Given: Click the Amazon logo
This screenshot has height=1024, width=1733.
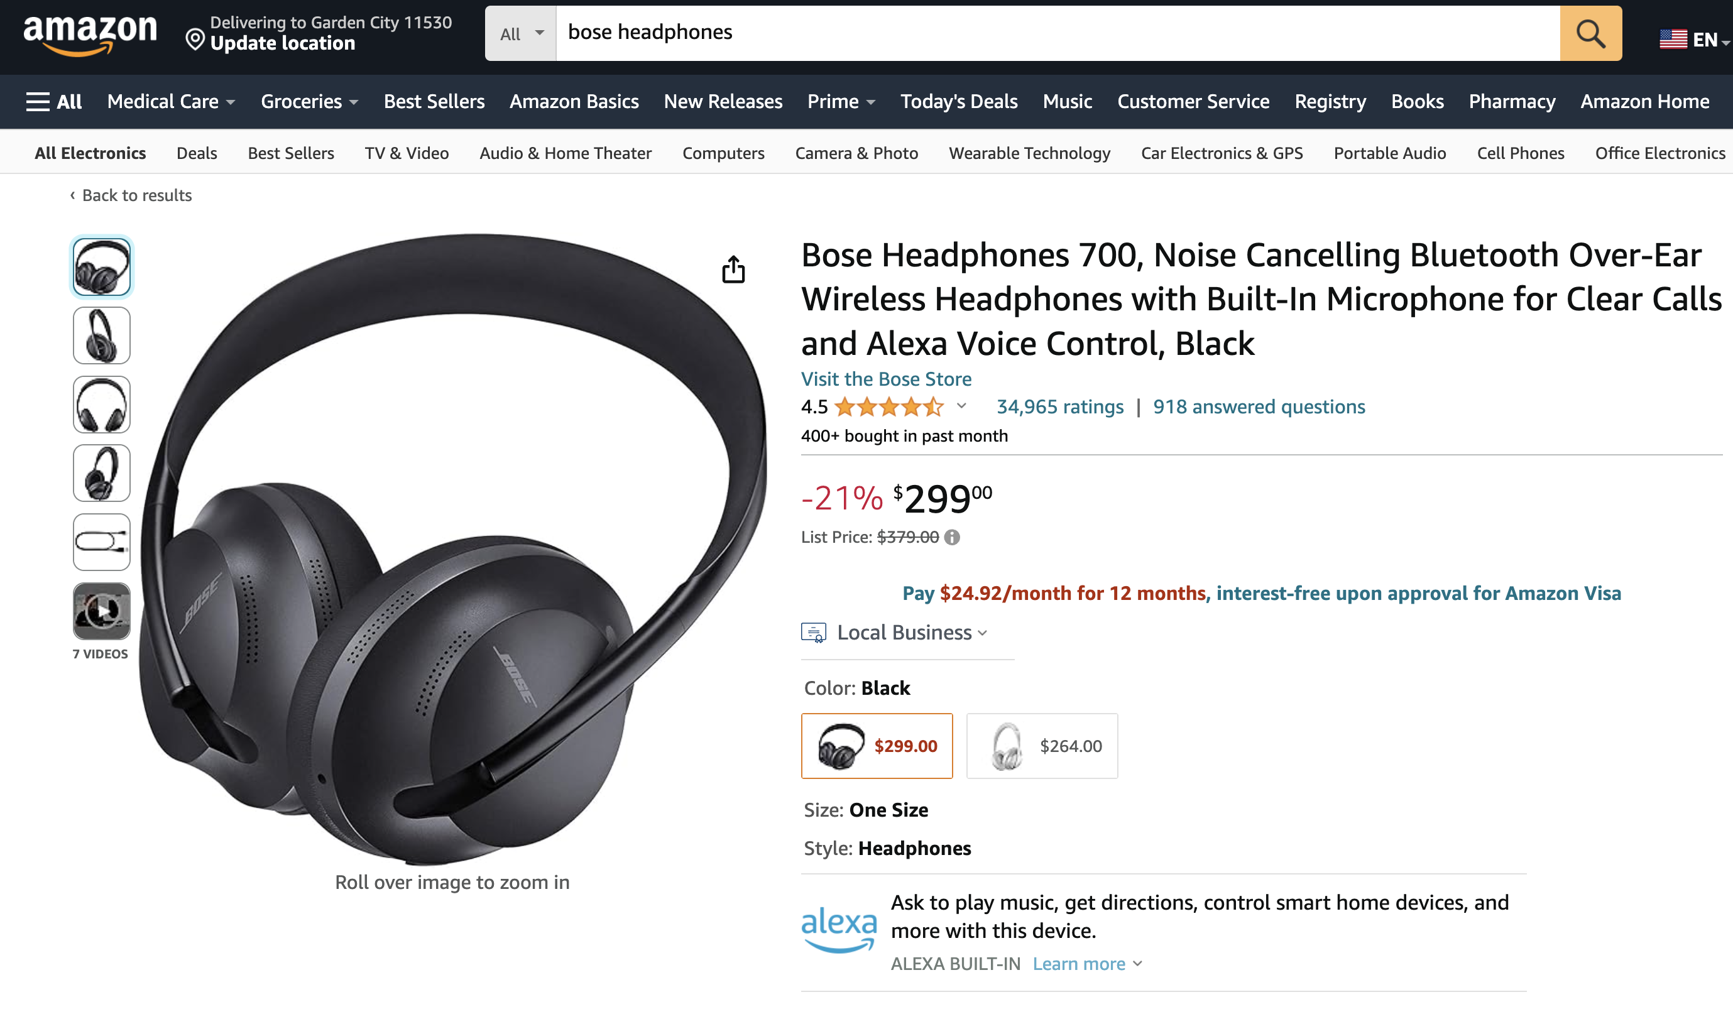Looking at the screenshot, I should click(x=90, y=33).
